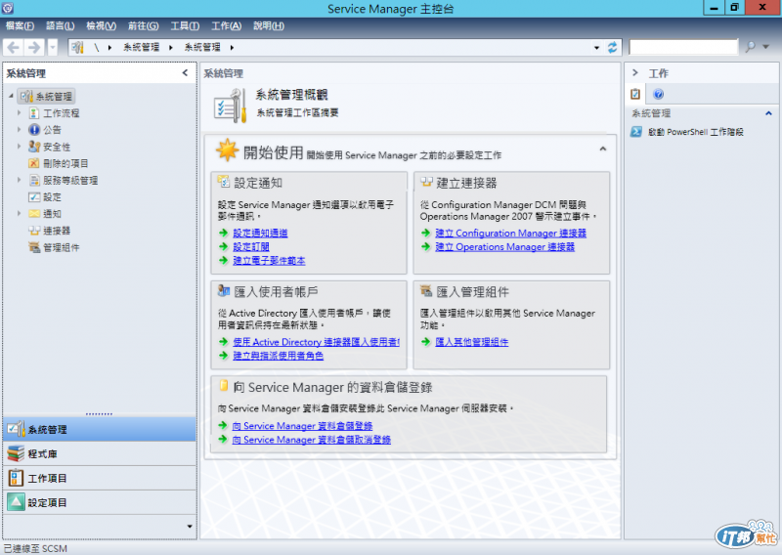Open the 工作(A) menu

tap(227, 26)
